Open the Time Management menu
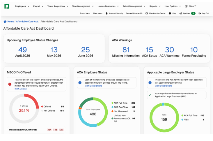The width and height of the screenshot is (213, 141). (81, 6)
